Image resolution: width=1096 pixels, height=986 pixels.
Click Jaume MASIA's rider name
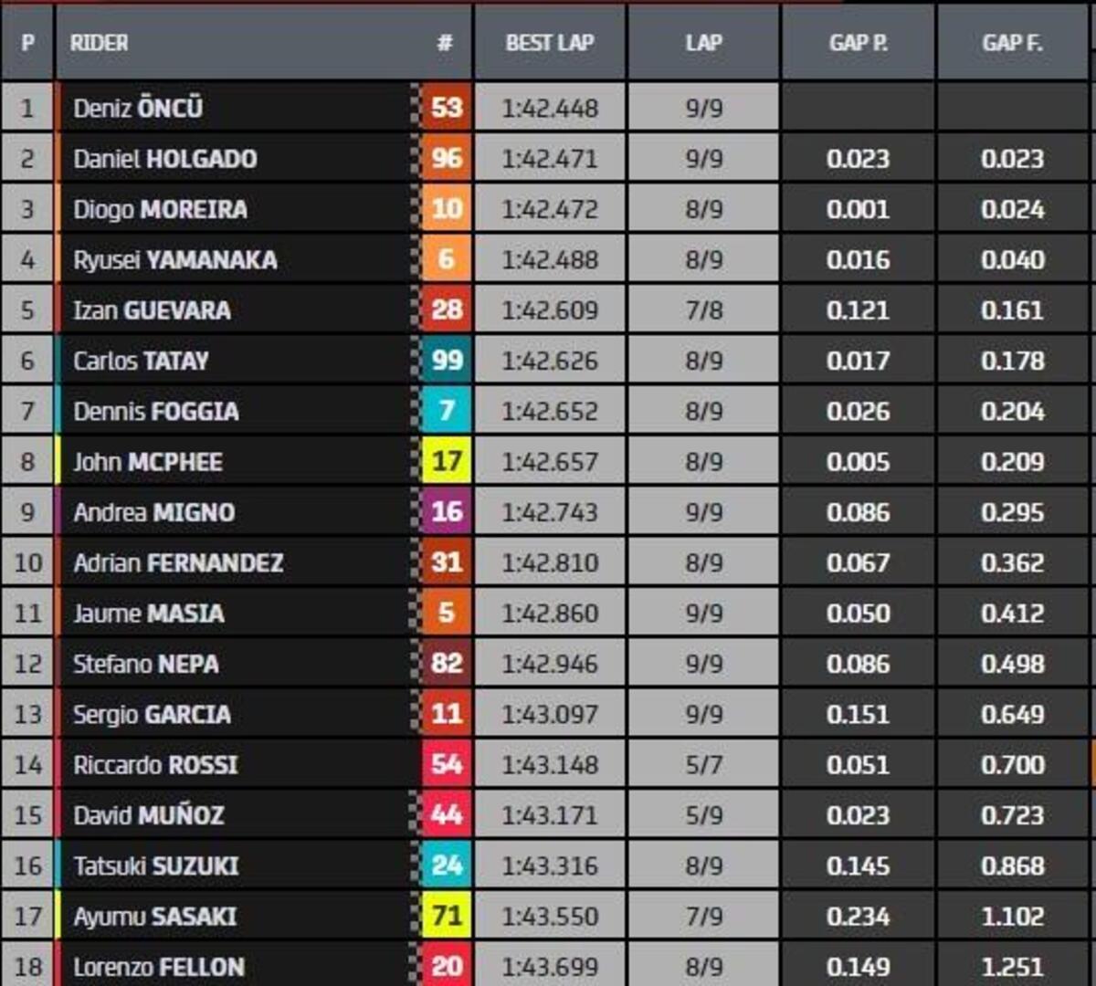(x=149, y=614)
